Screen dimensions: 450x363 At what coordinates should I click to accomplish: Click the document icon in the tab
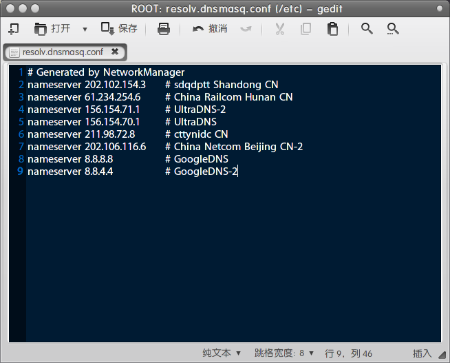[14, 52]
